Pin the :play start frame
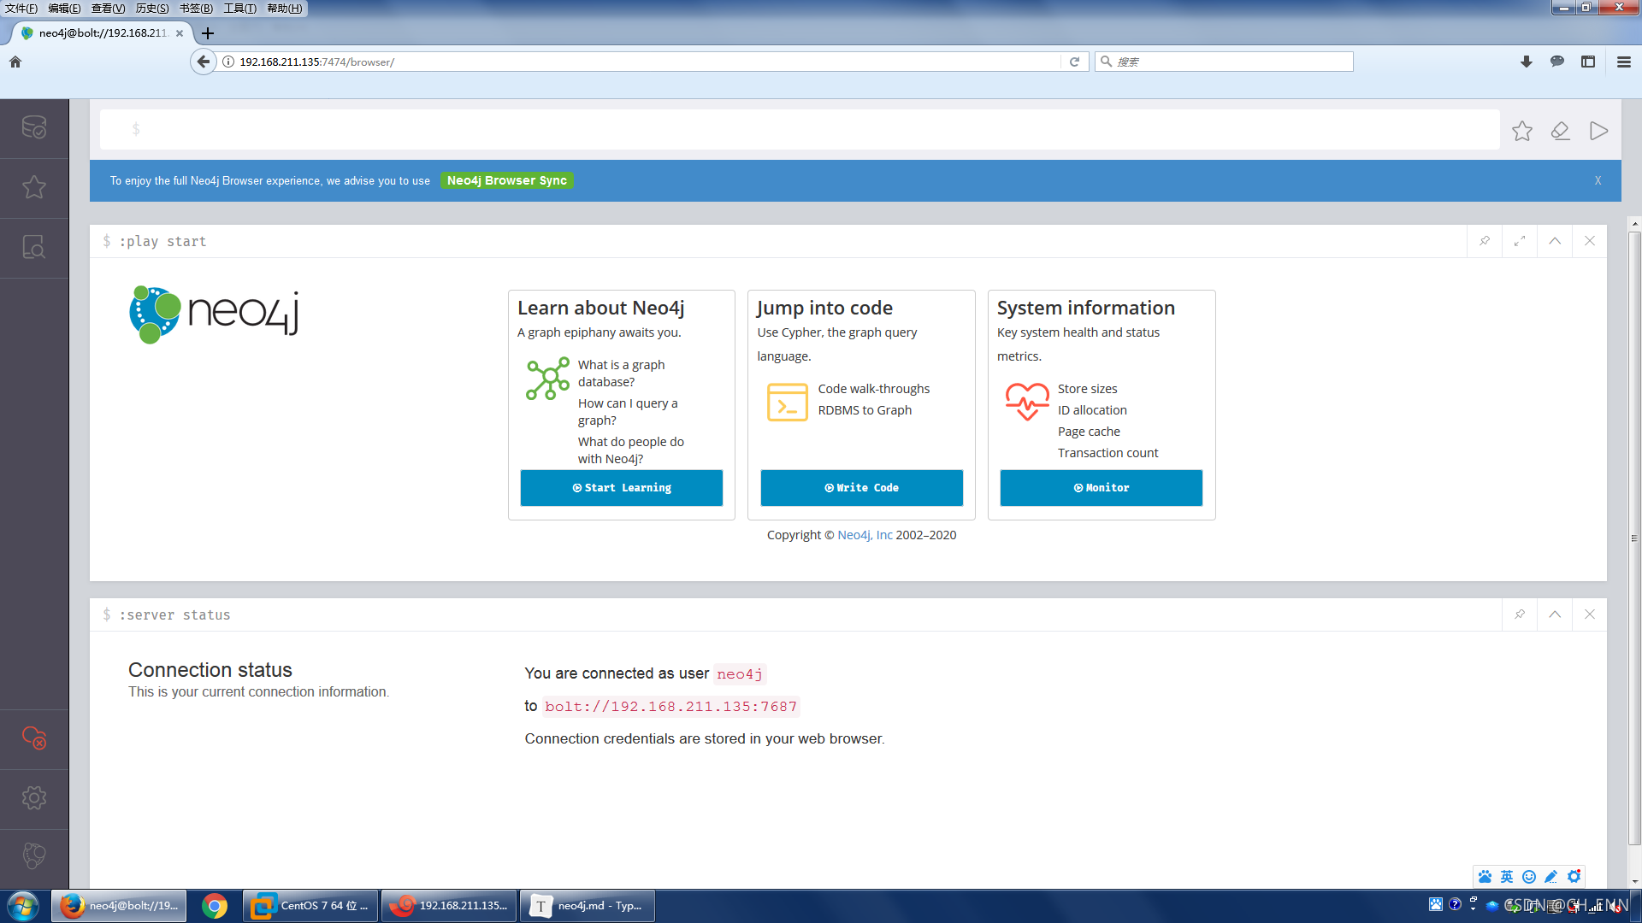The height and width of the screenshot is (923, 1642). click(1485, 241)
